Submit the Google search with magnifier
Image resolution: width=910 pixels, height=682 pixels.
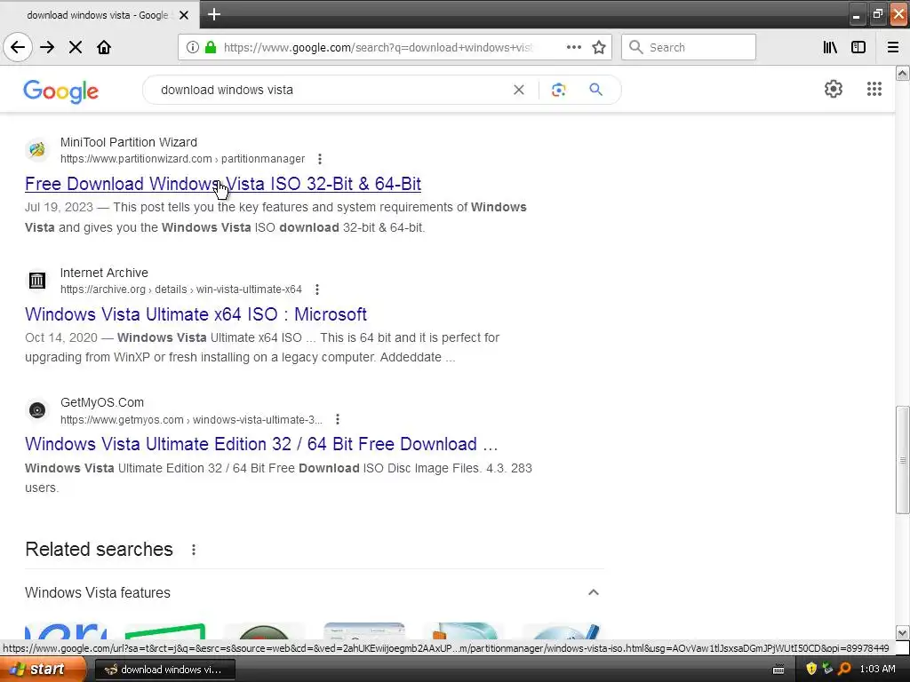click(x=595, y=90)
